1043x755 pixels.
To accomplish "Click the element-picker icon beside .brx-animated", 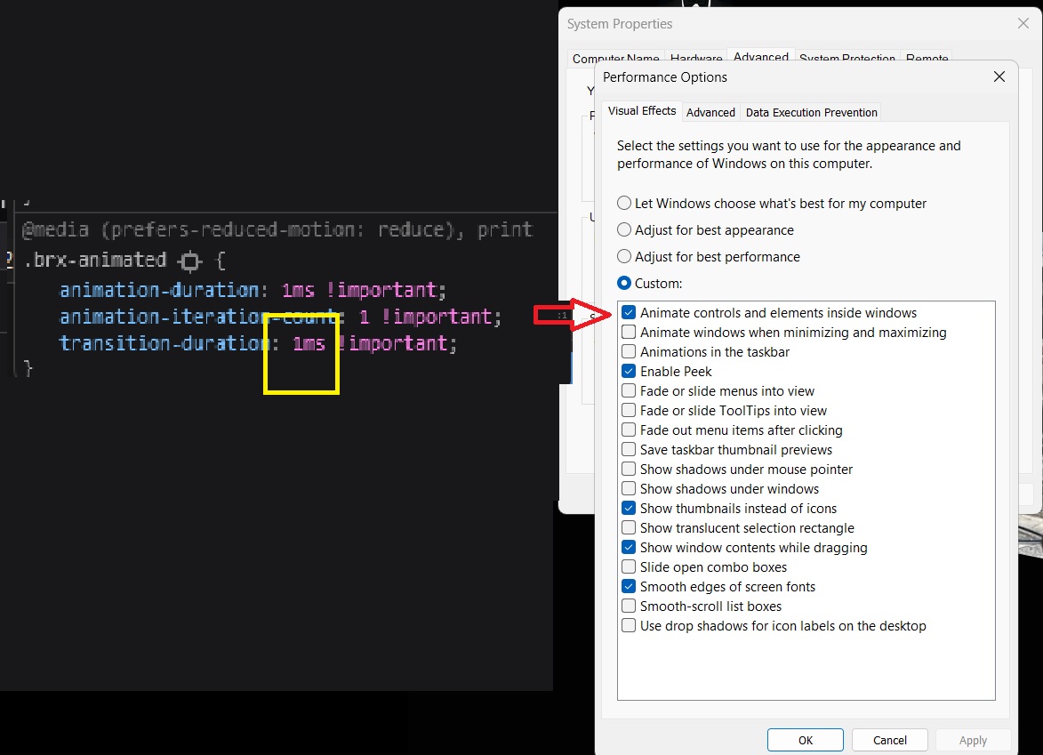I will [190, 261].
